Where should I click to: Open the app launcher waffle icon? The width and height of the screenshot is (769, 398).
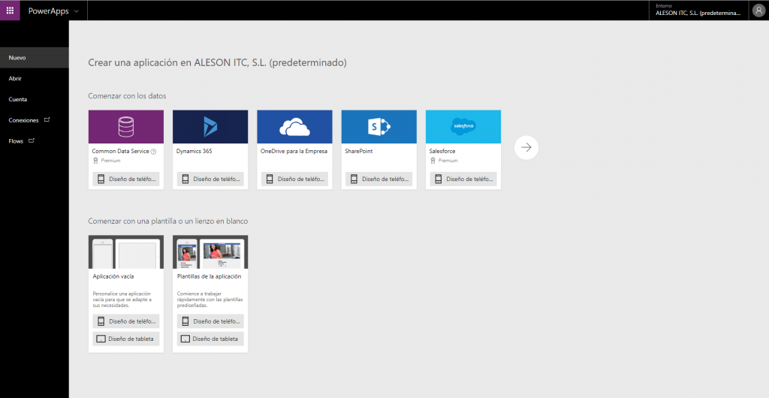tap(10, 11)
